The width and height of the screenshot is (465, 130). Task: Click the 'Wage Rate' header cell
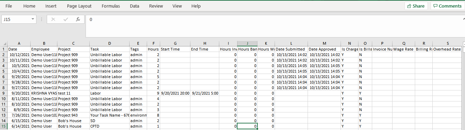404,49
